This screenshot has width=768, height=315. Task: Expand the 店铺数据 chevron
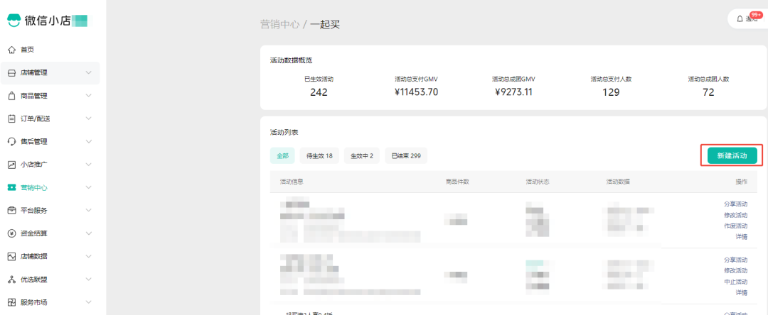89,256
